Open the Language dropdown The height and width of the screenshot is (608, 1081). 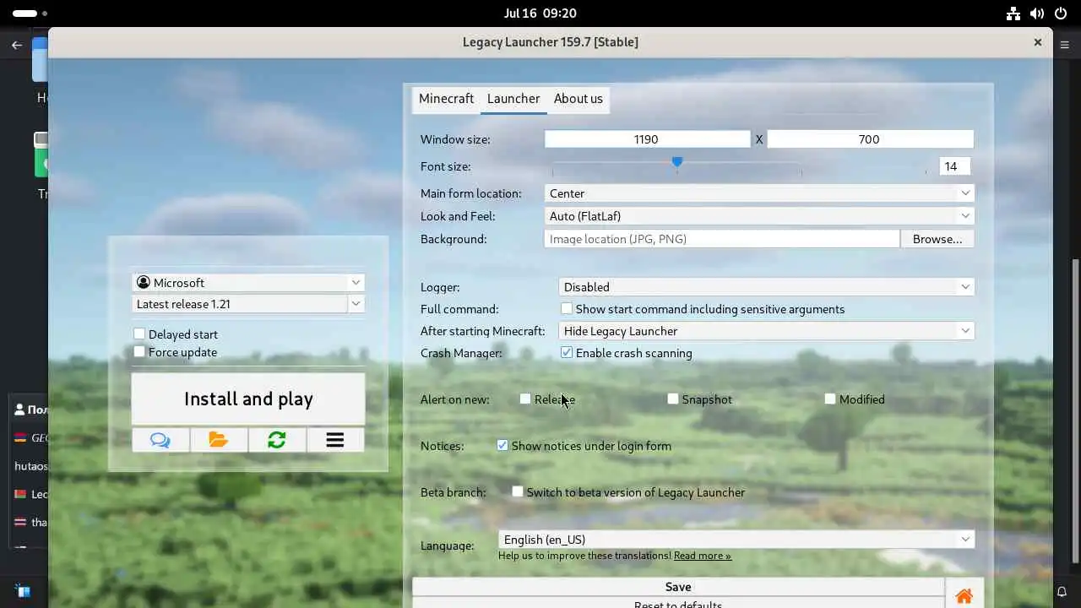pyautogui.click(x=736, y=540)
